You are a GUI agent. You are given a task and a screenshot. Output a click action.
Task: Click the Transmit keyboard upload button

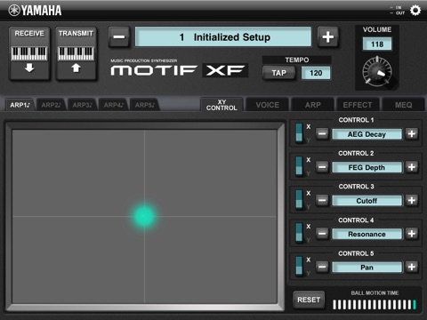(76, 54)
